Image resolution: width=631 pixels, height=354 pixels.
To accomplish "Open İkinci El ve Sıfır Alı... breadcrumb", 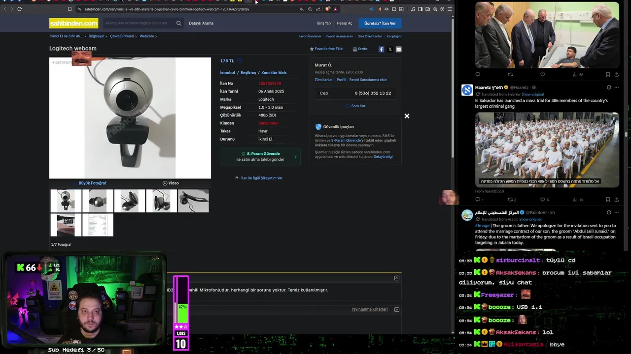I will coord(66,36).
